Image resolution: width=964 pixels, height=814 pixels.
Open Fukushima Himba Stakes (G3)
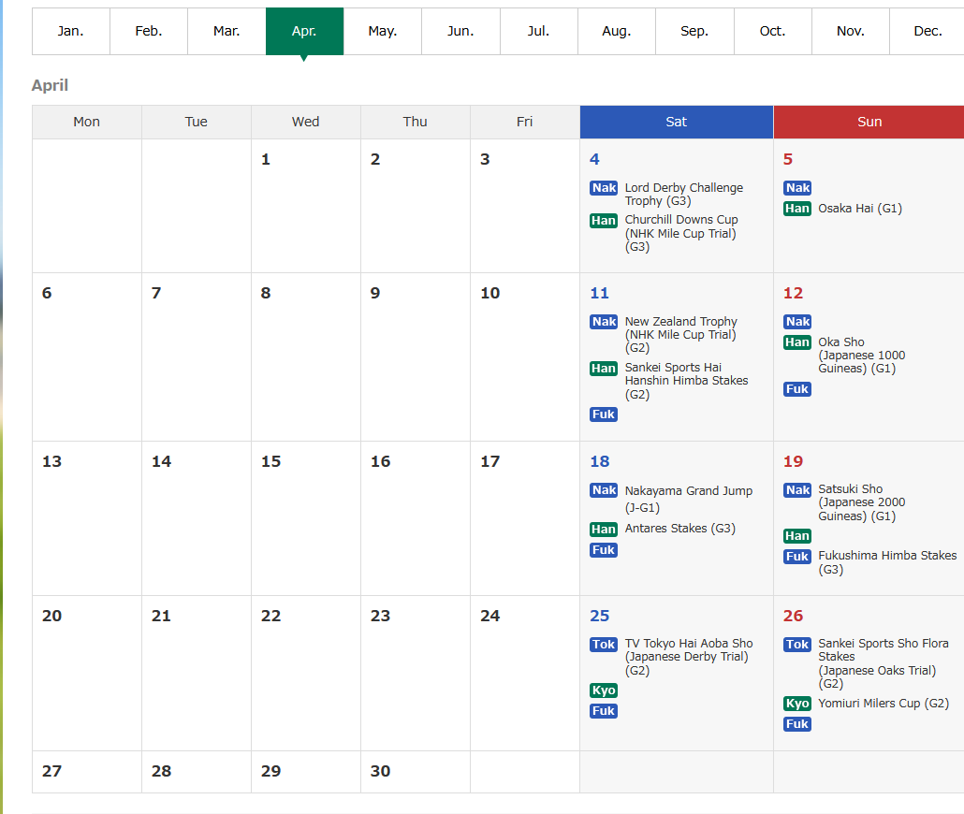(887, 562)
